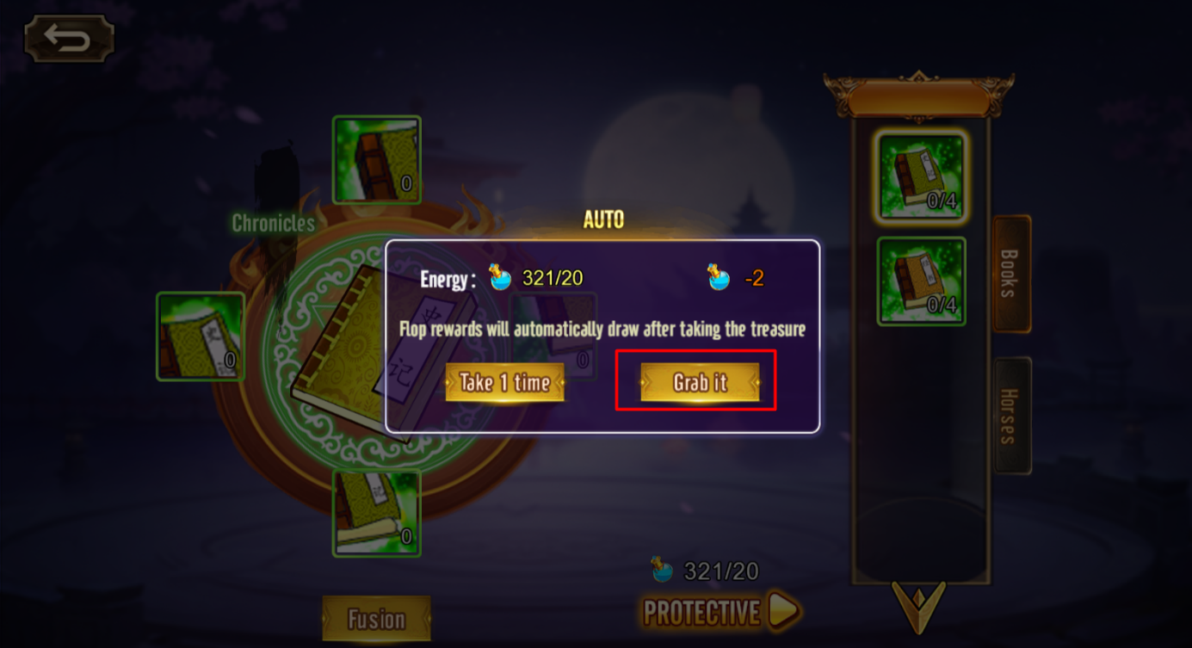Image resolution: width=1192 pixels, height=648 pixels.
Task: Switch to the Books tab
Action: [x=1012, y=274]
